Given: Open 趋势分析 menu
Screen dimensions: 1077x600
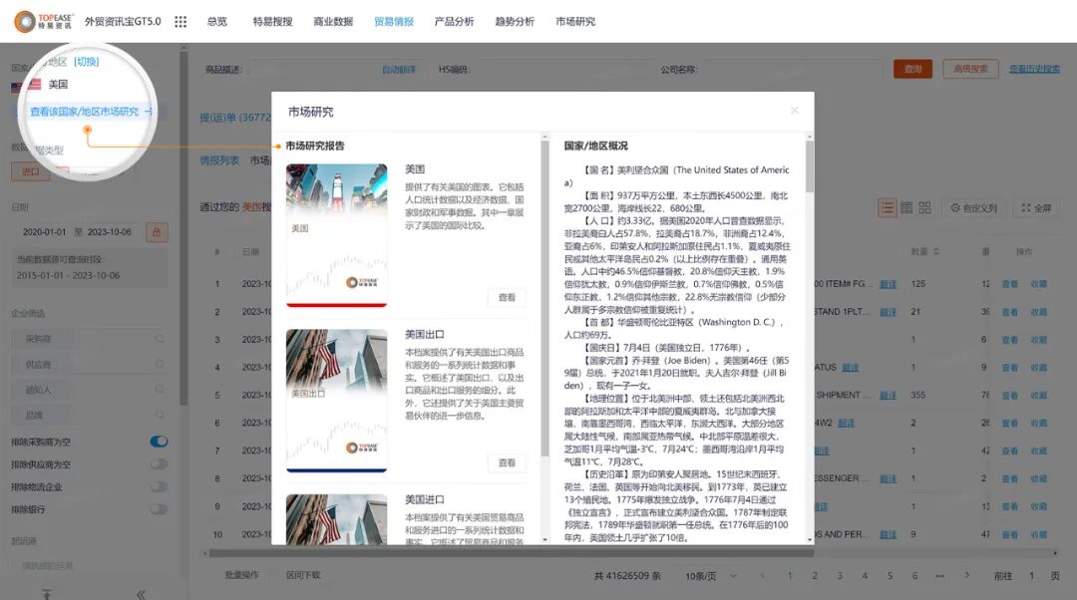Looking at the screenshot, I should 515,21.
